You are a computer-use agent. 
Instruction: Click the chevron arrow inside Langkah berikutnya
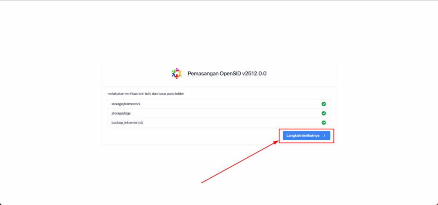click(x=325, y=136)
